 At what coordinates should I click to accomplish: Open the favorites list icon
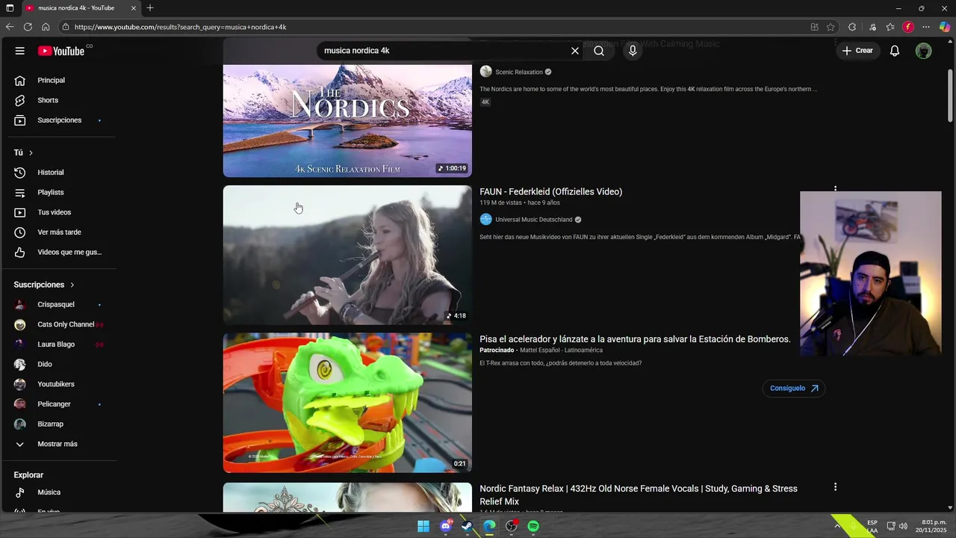click(x=890, y=27)
